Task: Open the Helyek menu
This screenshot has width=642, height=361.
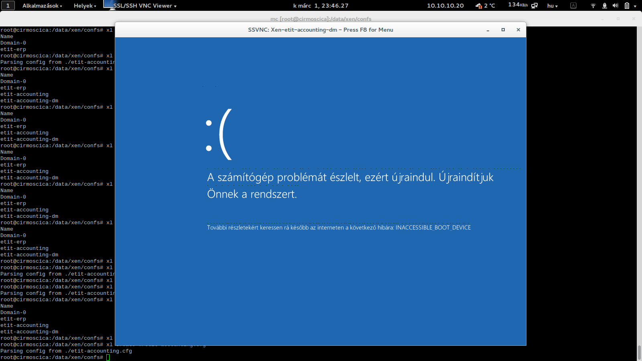Action: 85,6
